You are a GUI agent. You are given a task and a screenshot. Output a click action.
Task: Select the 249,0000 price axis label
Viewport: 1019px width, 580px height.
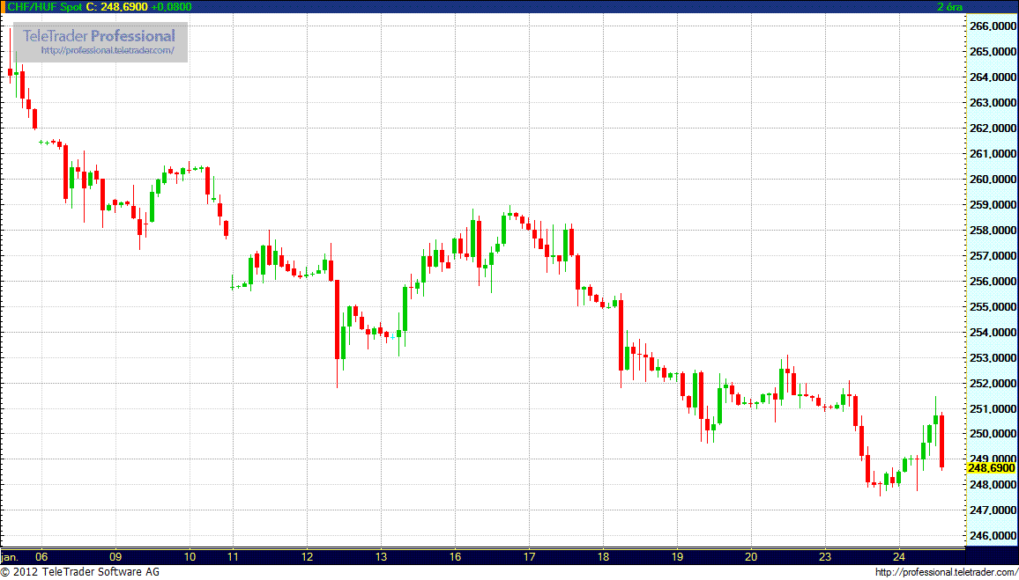pos(992,460)
